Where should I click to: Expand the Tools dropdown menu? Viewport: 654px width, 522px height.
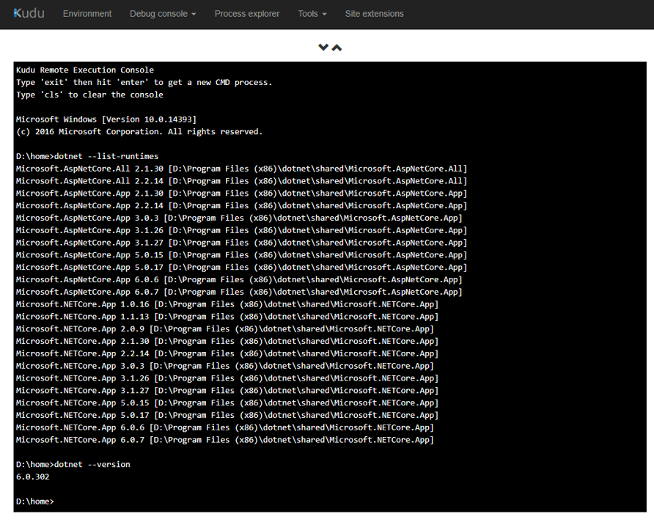tap(312, 14)
